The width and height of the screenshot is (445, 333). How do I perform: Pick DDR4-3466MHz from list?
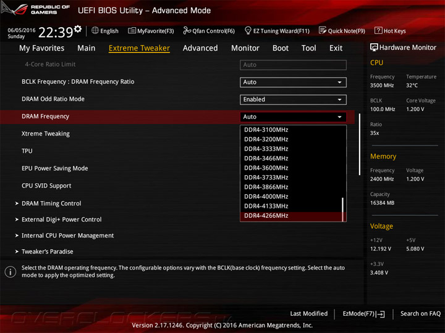291,158
